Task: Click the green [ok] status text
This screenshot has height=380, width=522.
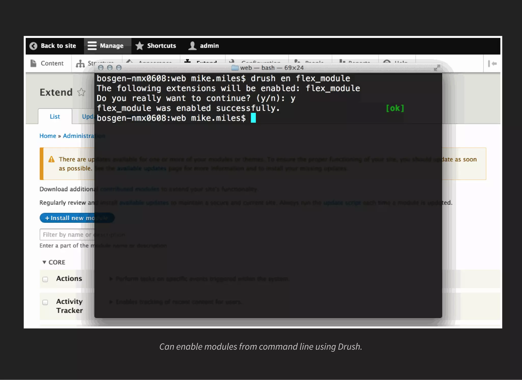Action: coord(395,108)
